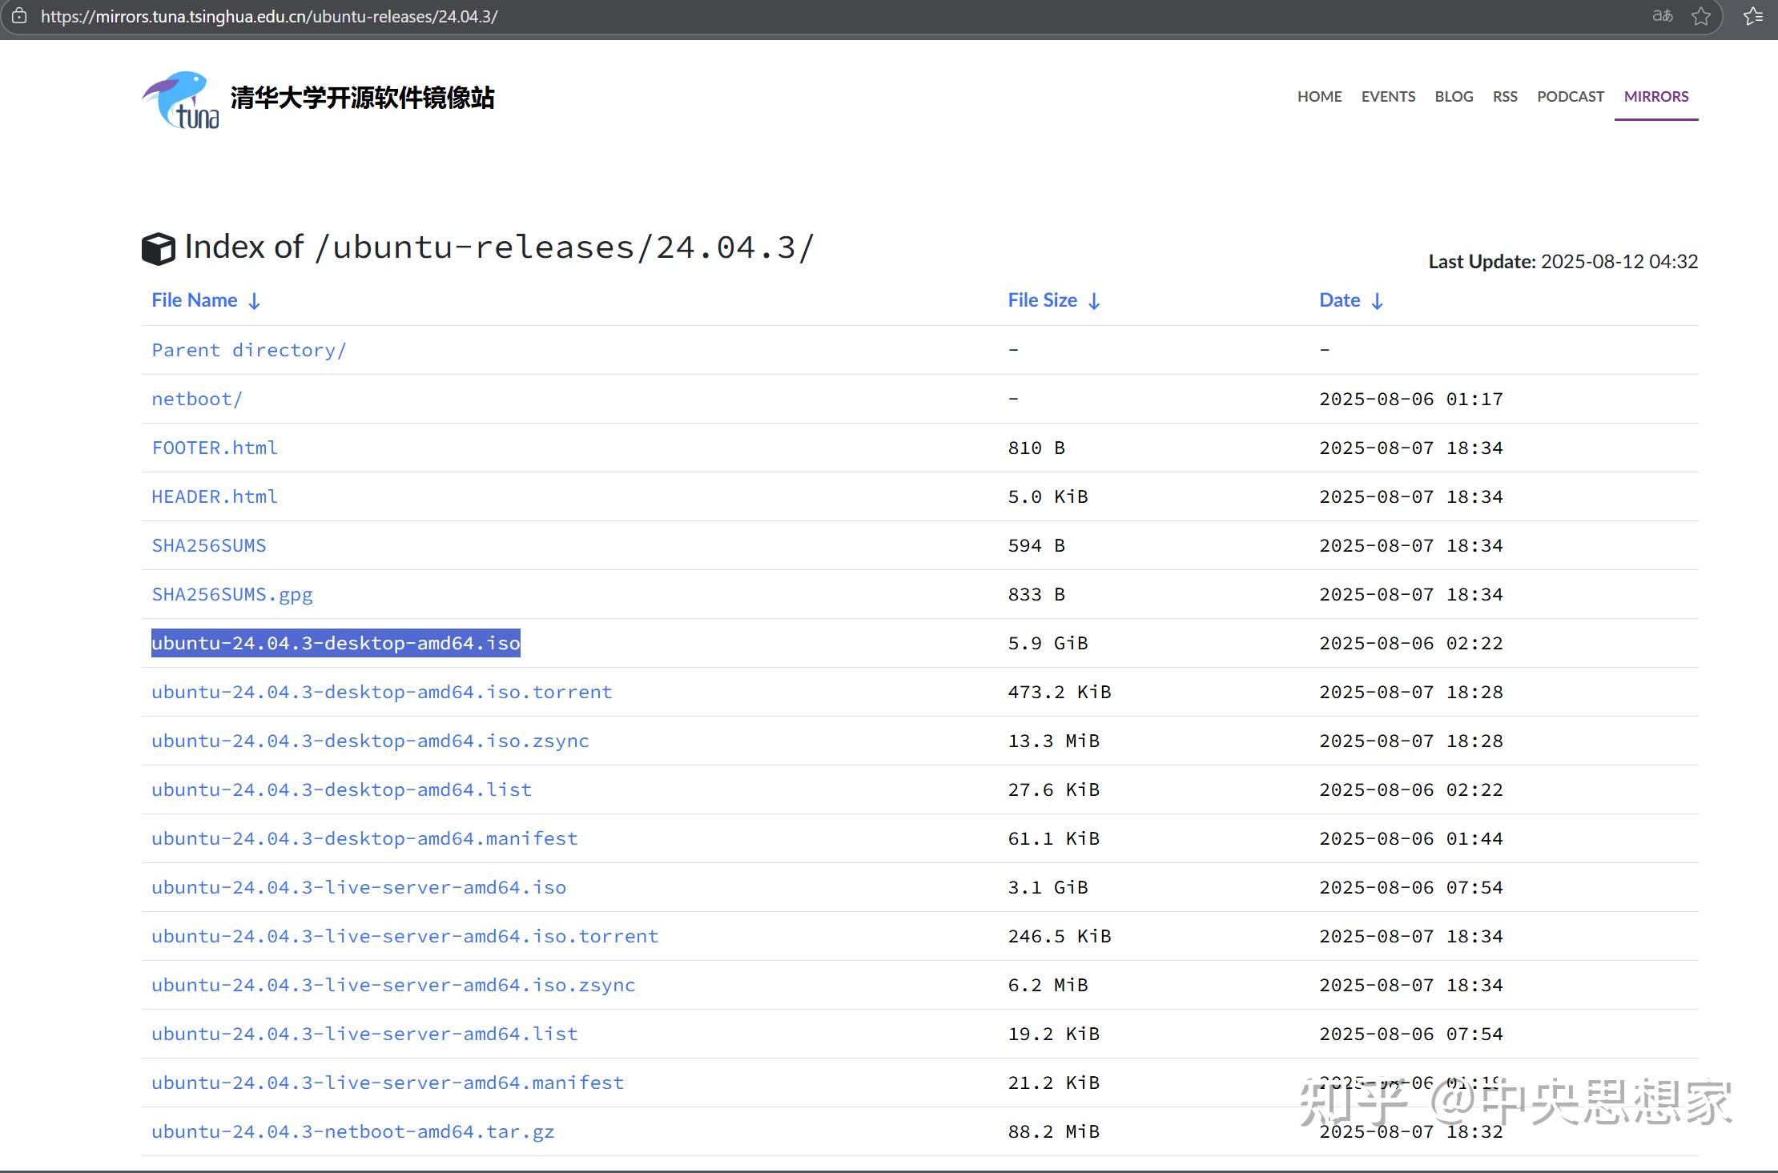The height and width of the screenshot is (1173, 1778).
Task: Download the SHA256SUMS file
Action: click(x=209, y=545)
